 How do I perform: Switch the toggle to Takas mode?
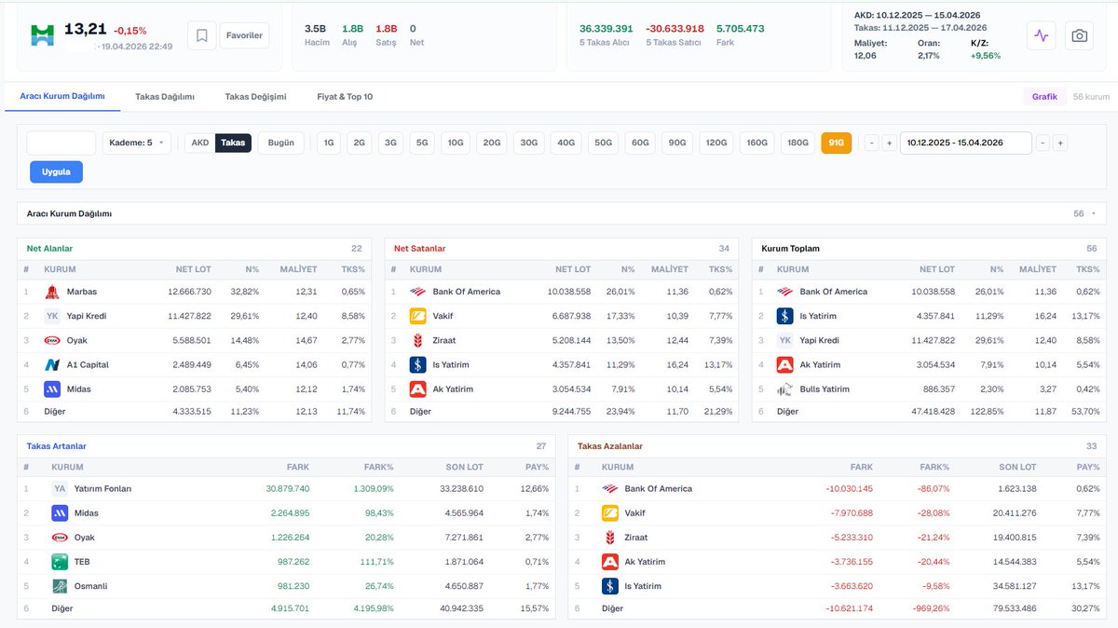point(233,143)
